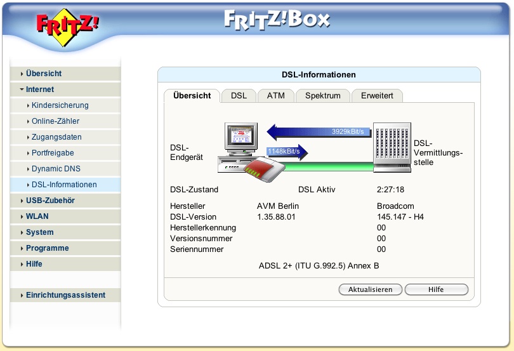Click the 145.147 - H4 version value
Screen dimensions: 514x351
(400, 217)
